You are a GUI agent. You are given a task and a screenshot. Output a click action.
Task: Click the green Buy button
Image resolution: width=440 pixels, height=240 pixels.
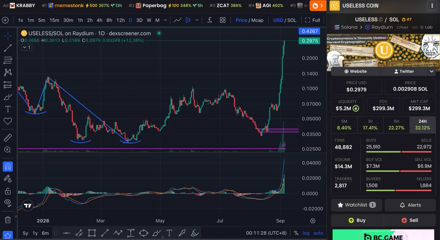357,220
